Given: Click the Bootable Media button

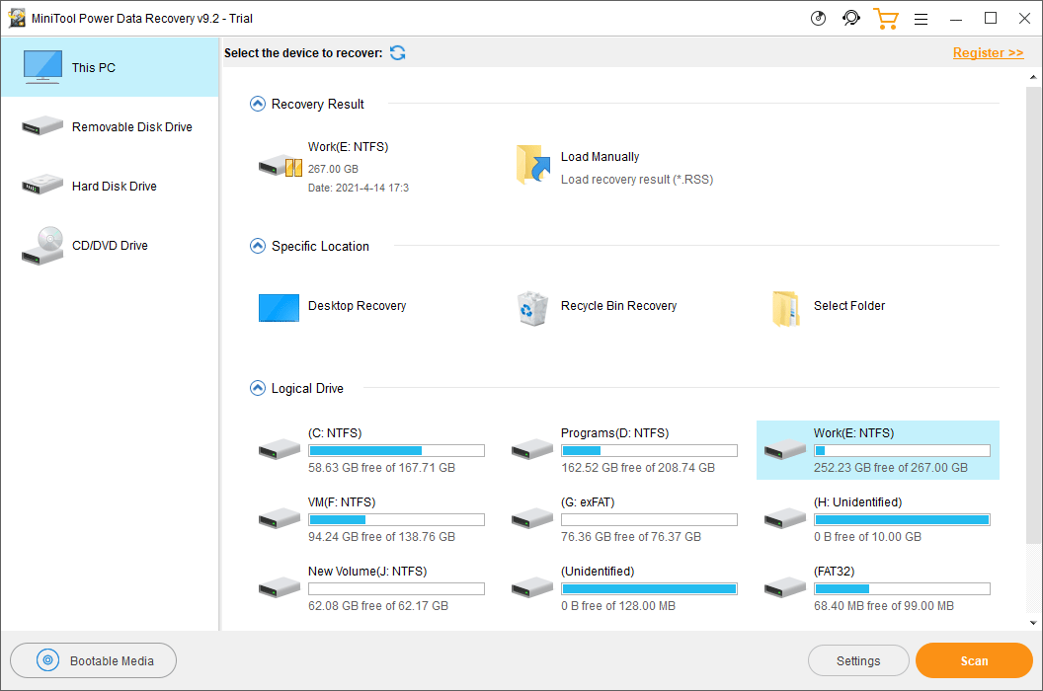Looking at the screenshot, I should 94,661.
